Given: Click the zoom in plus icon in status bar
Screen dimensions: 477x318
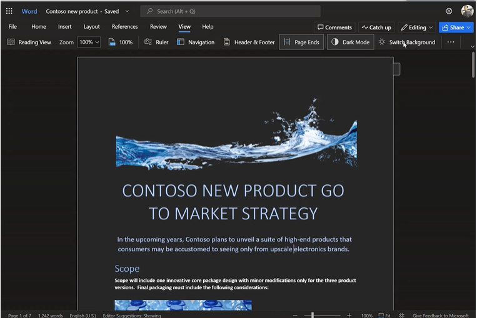Looking at the screenshot, I should (x=349, y=316).
